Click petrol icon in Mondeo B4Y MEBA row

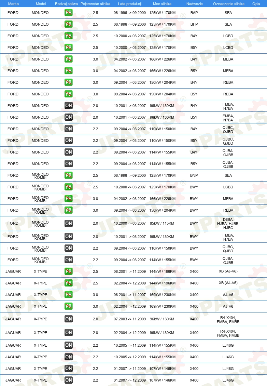69,59
